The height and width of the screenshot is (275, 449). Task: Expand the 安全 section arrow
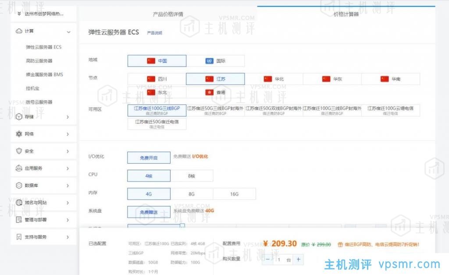[68, 151]
